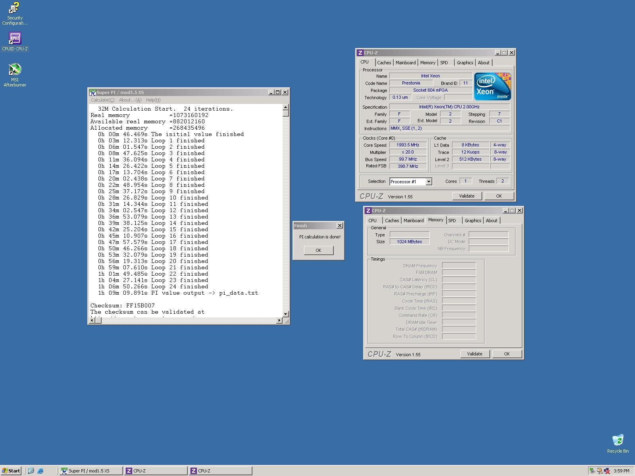This screenshot has height=476, width=635.
Task: Click the second CPU-Z taskbar button
Action: pos(220,471)
